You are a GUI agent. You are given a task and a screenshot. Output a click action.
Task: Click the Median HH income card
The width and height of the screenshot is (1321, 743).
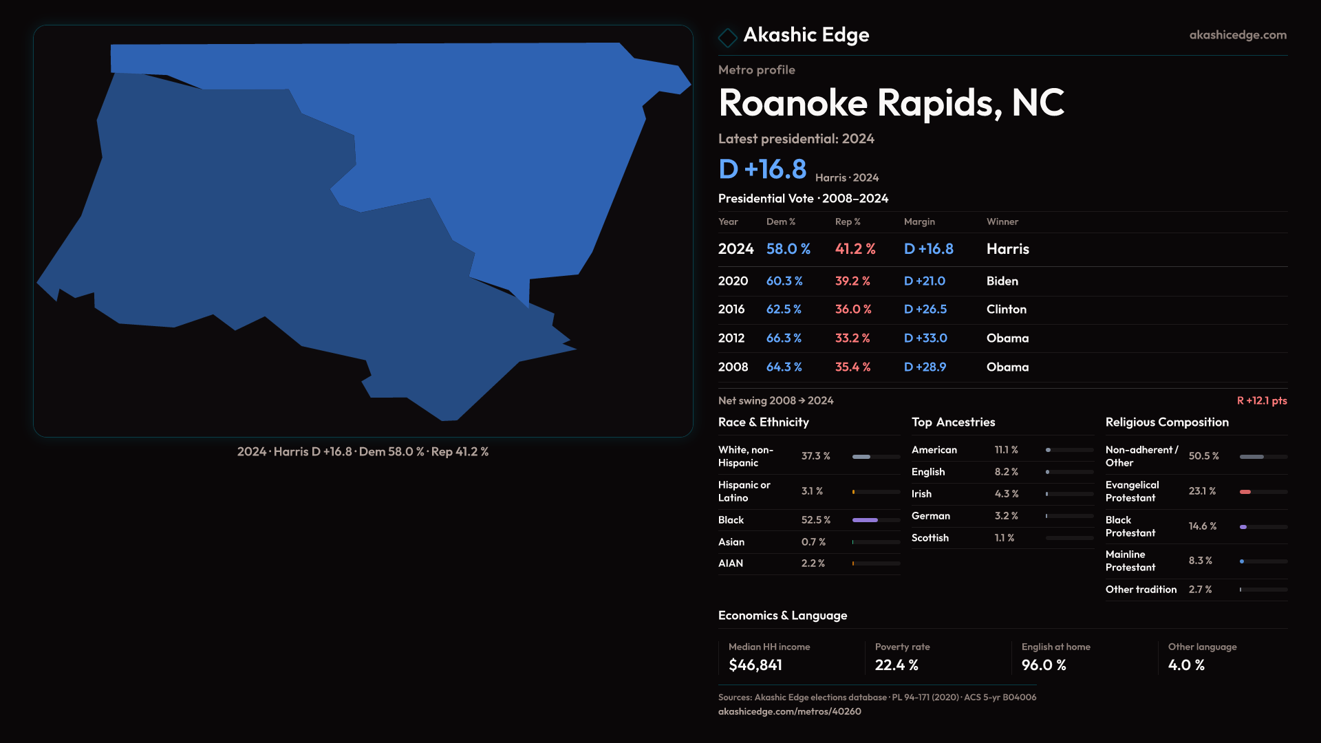click(790, 657)
